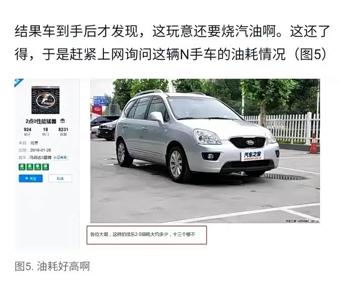The height and width of the screenshot is (289, 353).
Task: Click the fourth green level badge
Action: point(45,167)
